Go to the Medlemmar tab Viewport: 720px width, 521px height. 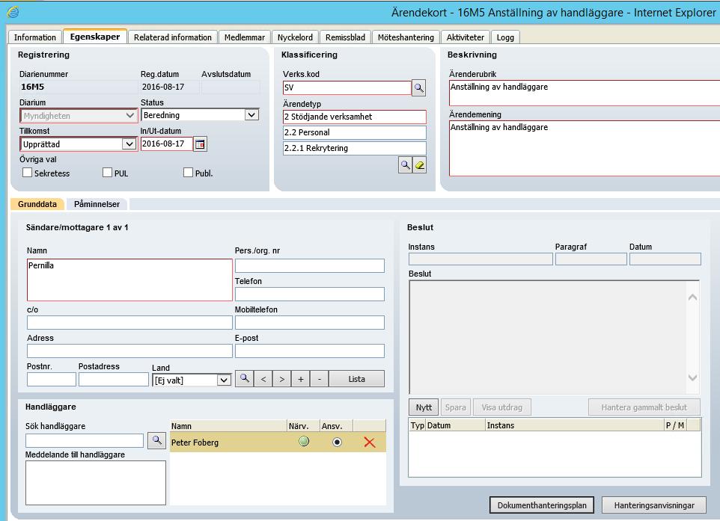245,37
